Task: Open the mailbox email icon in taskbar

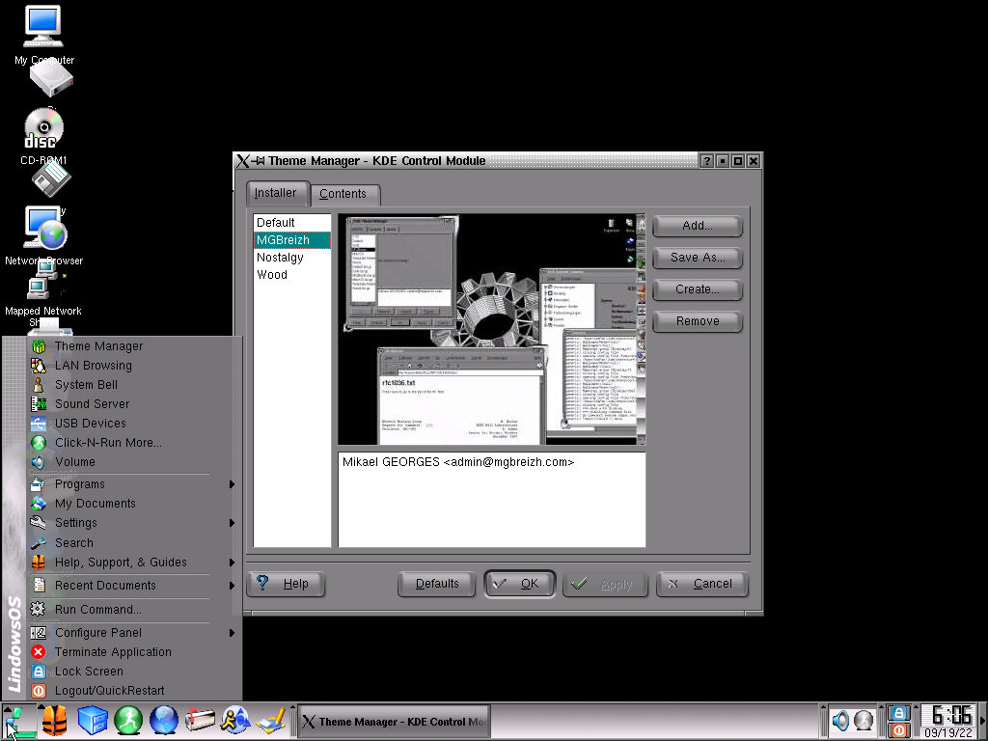Action: pos(200,720)
